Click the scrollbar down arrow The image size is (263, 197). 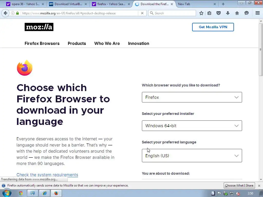pyautogui.click(x=261, y=180)
